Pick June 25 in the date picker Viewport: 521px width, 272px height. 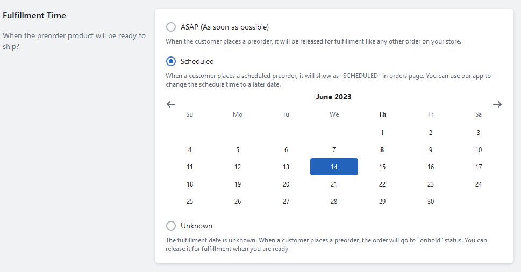(x=189, y=202)
